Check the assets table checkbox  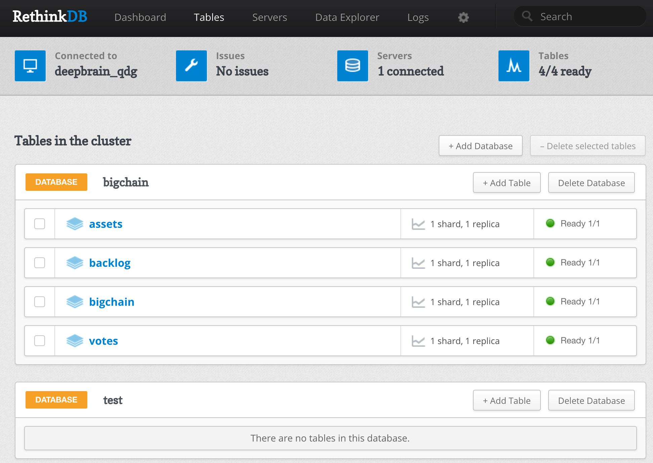(40, 224)
